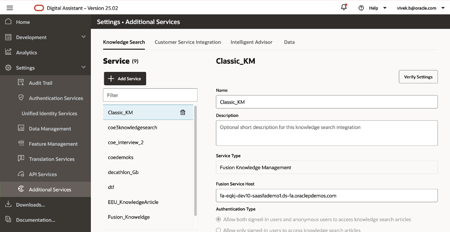The image size is (450, 232).
Task: Open the Data tab
Action: coord(289,42)
